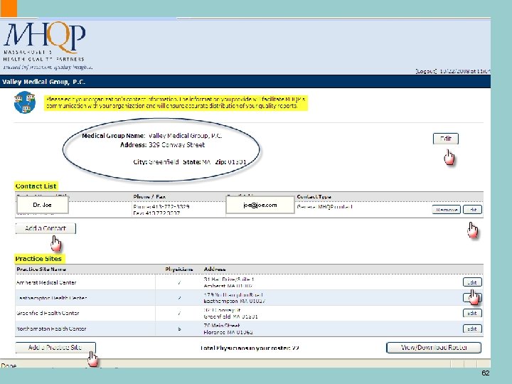The height and width of the screenshot is (384, 512).
Task: Click the Phone 413-772-3329 entry
Action: point(161,207)
